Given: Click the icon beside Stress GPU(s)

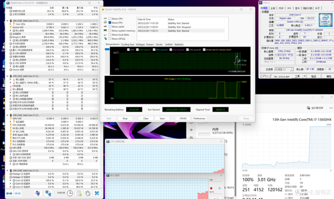Looking at the screenshot, I should 105,39.
